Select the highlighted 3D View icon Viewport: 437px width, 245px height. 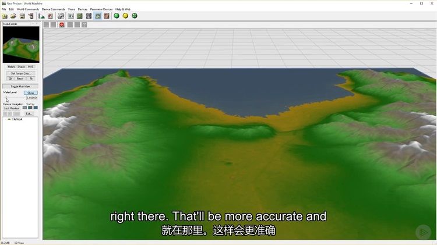(97, 16)
